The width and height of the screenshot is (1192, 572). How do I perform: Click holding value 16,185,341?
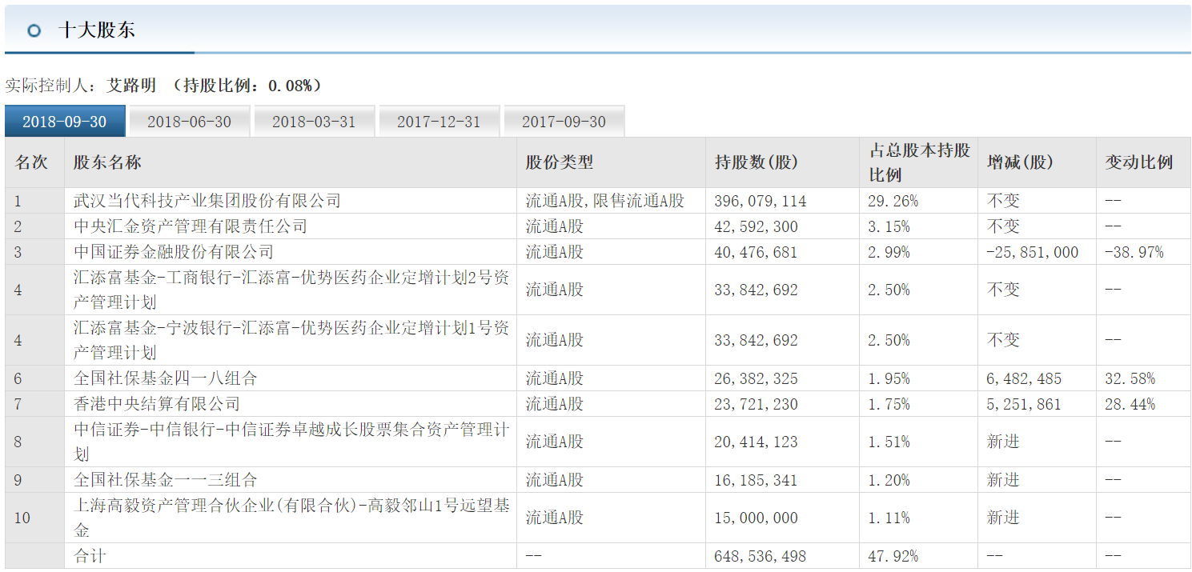(x=757, y=480)
